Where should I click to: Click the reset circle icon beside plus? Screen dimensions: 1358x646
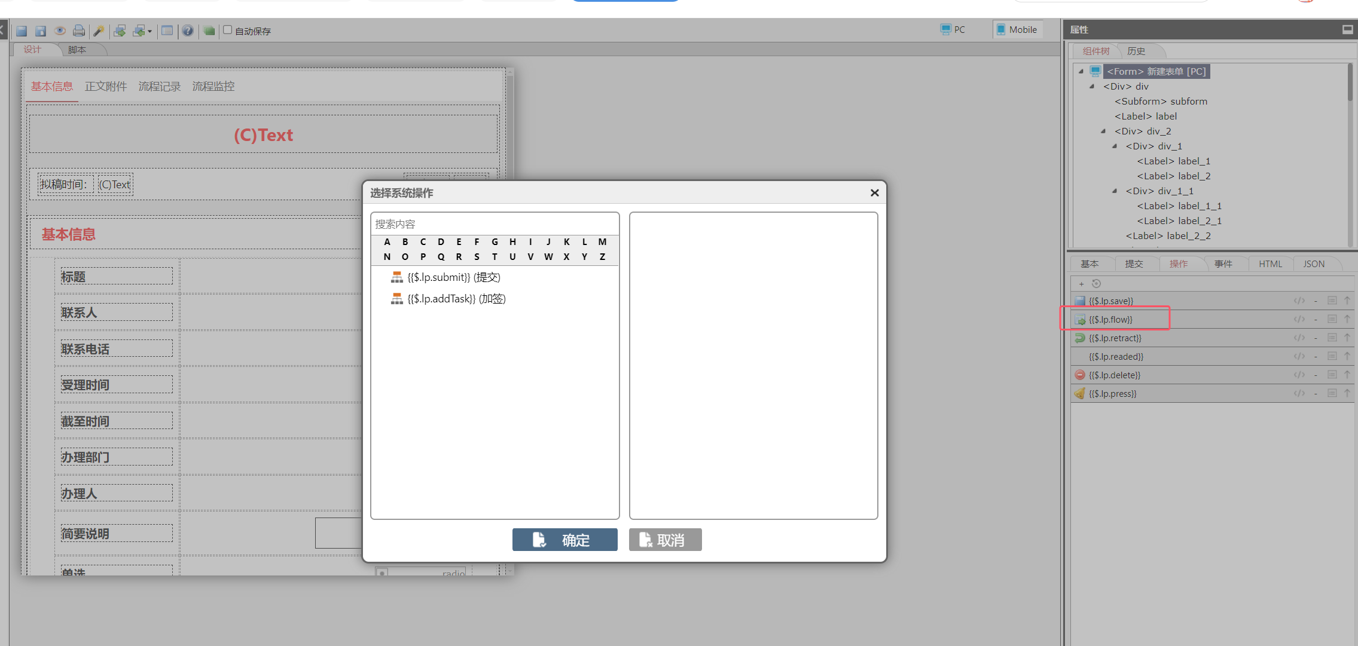1096,284
